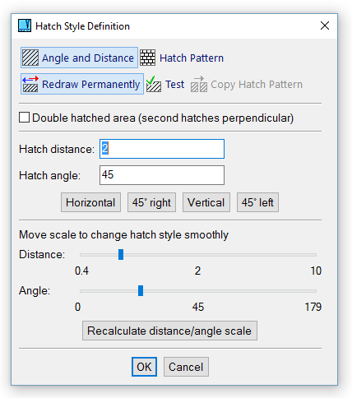Image resolution: width=352 pixels, height=398 pixels.
Task: Click Recalculate distance/angle scale button
Action: pyautogui.click(x=169, y=331)
